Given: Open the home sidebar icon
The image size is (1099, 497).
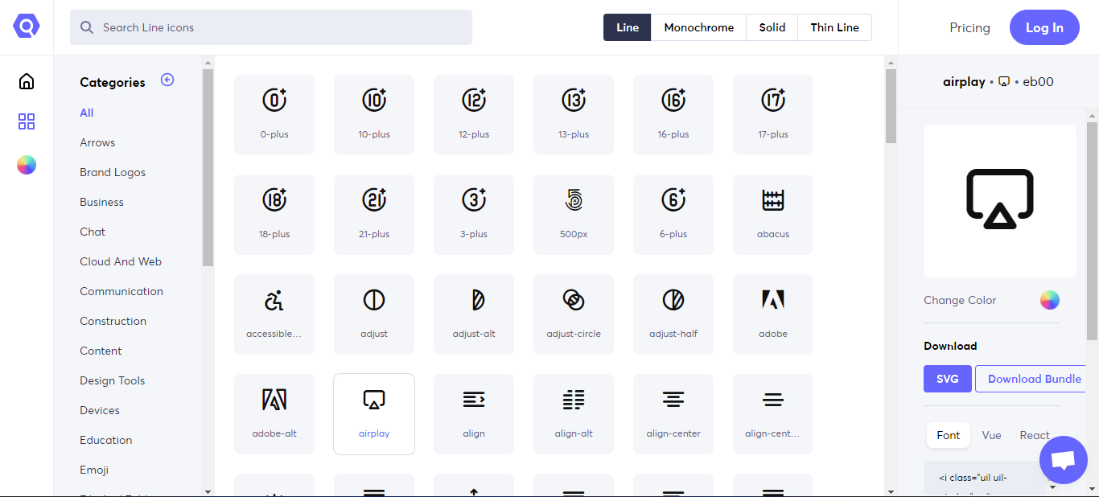Looking at the screenshot, I should pos(27,81).
